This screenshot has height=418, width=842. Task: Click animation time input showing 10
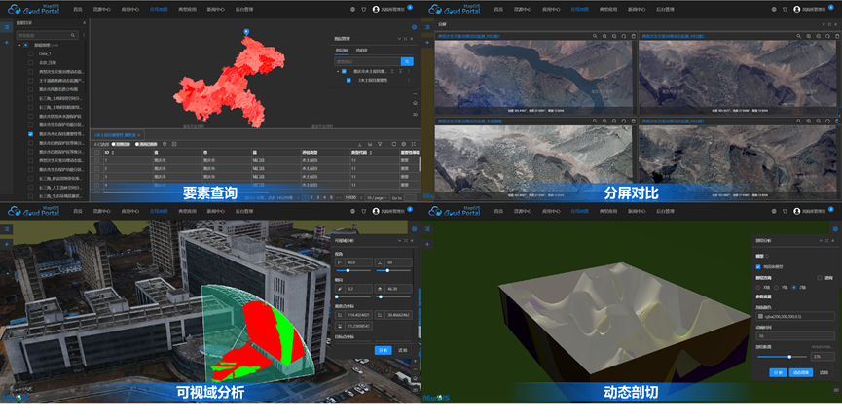click(795, 336)
